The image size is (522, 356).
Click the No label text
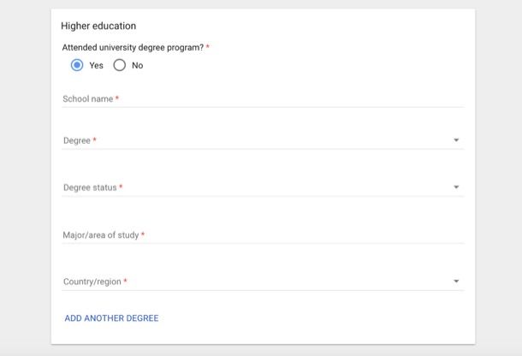click(x=138, y=65)
